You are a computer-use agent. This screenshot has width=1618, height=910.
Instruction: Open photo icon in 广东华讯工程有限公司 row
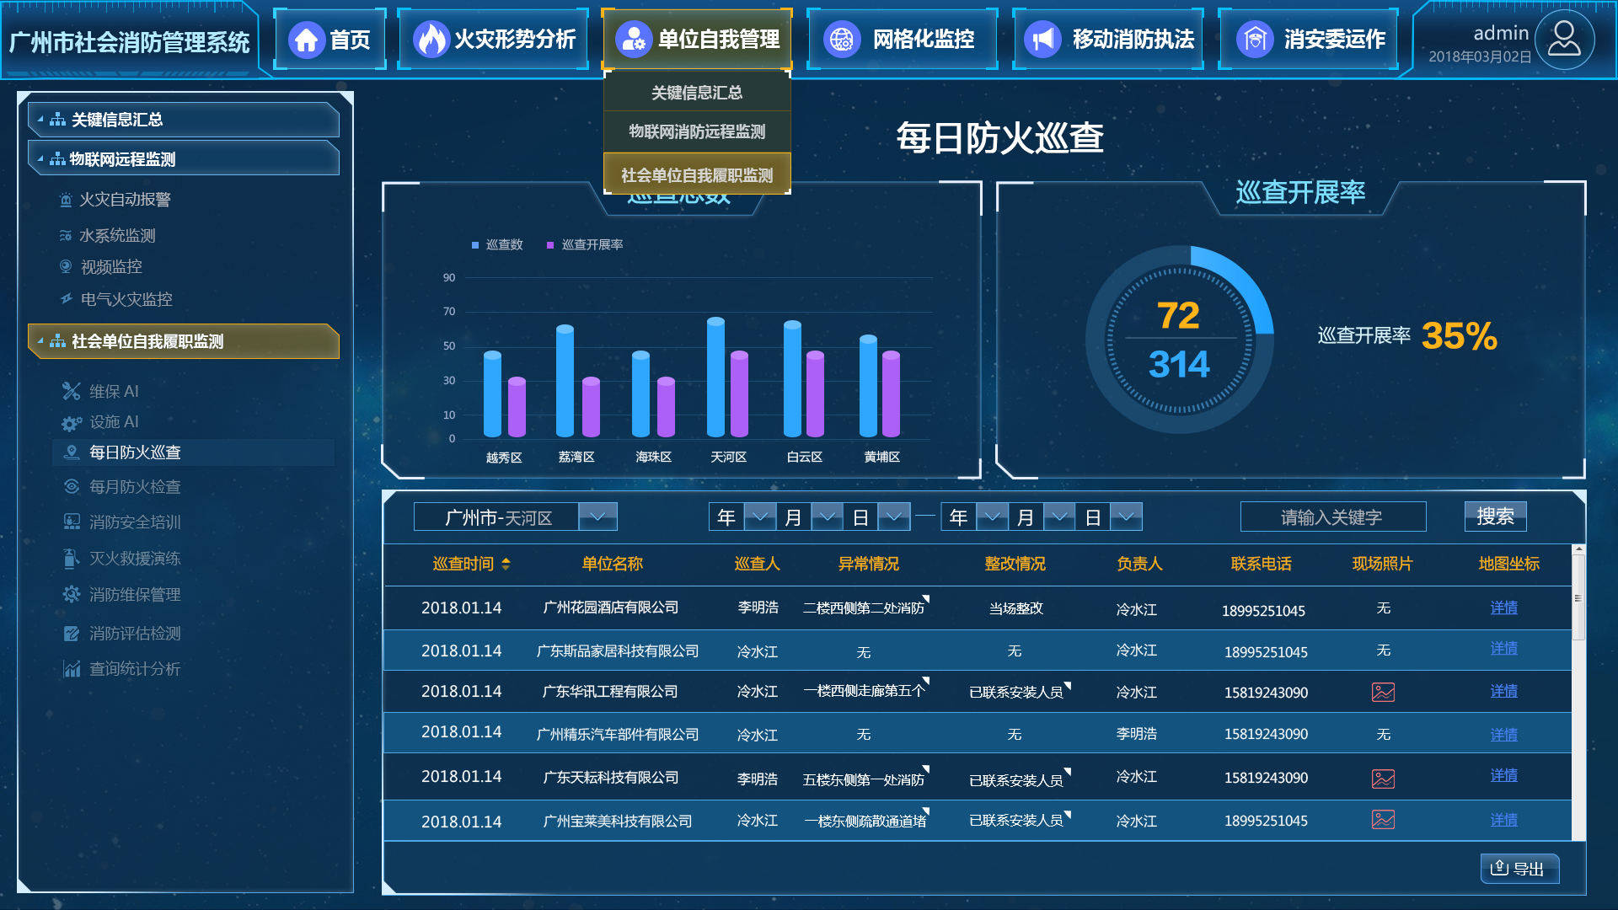pos(1383,693)
